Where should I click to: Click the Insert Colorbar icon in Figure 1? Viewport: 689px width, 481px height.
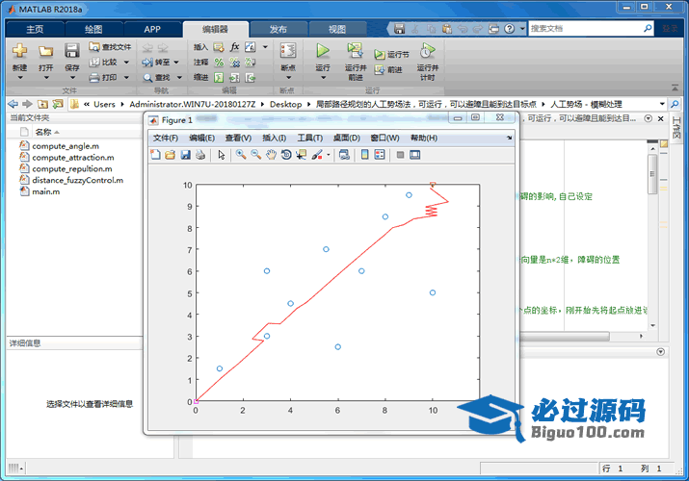pyautogui.click(x=364, y=155)
